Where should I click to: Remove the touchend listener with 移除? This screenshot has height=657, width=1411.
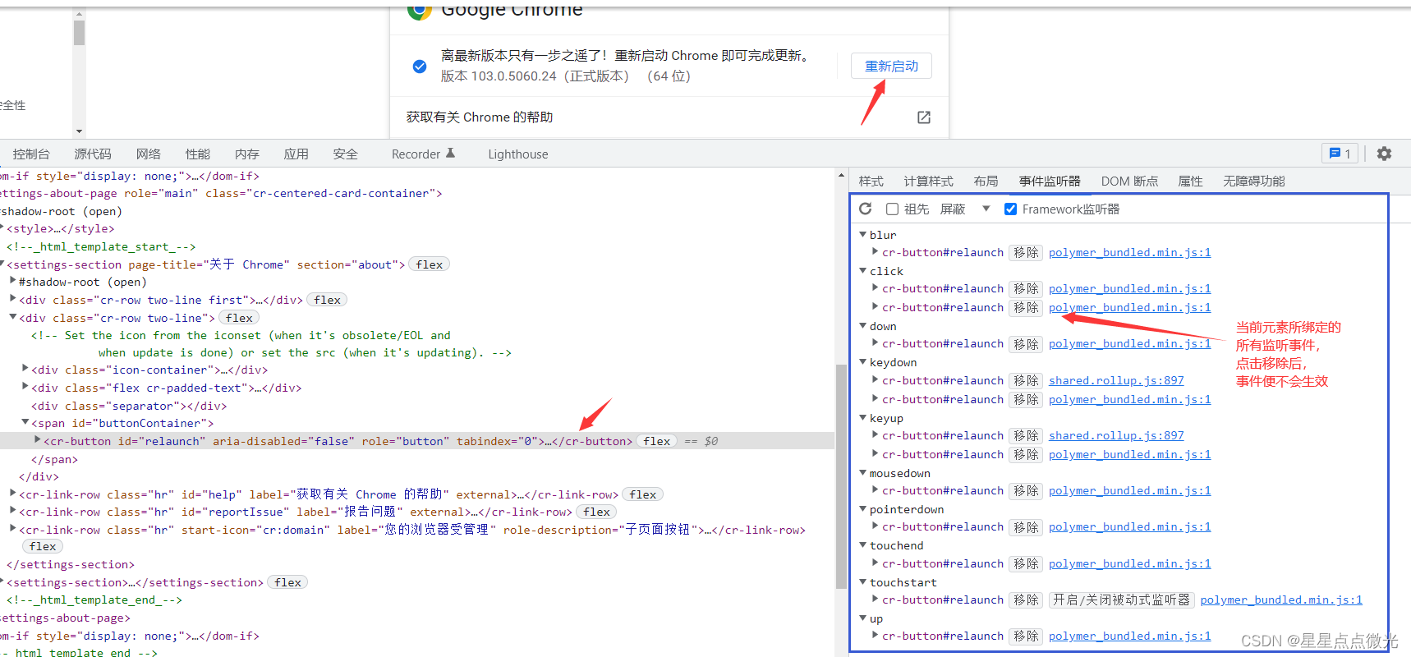1026,564
